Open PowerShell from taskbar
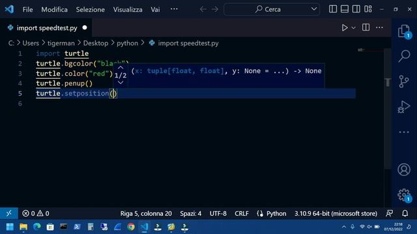This screenshot has width=417, height=234. pos(77,227)
